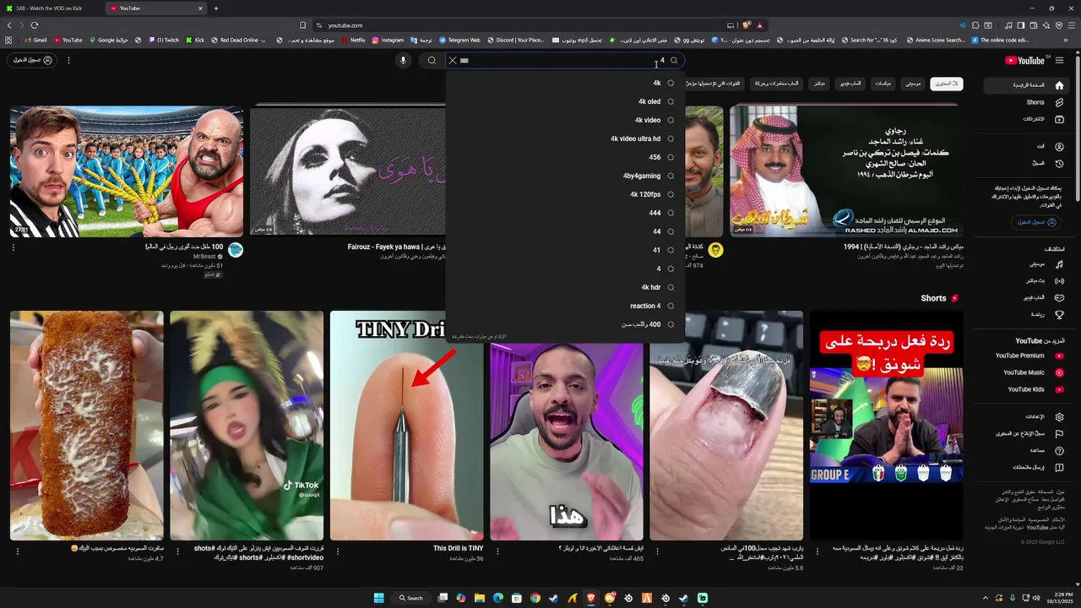Screen dimensions: 1081x608
Task: Select the '4k video' suggestion
Action: pyautogui.click(x=565, y=120)
